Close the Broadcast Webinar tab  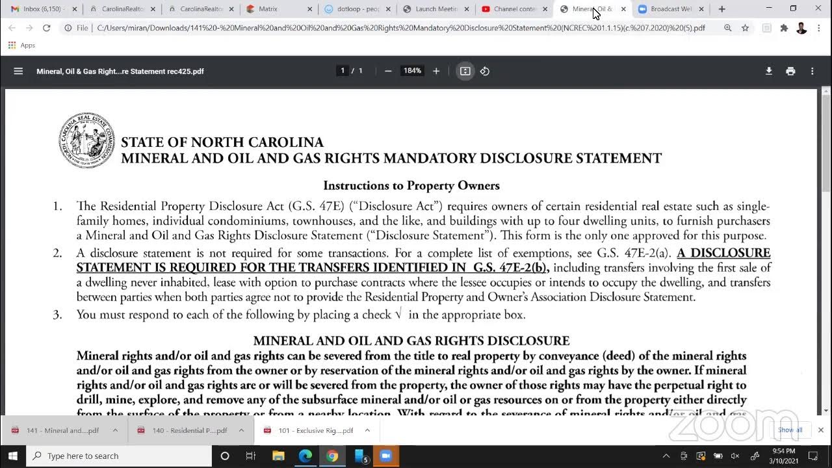point(701,9)
